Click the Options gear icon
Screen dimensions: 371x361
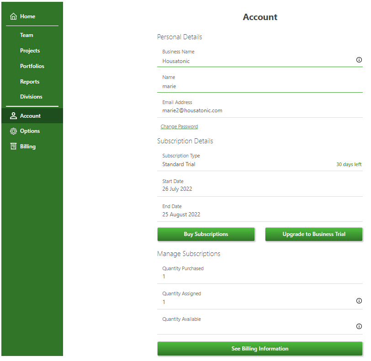pos(13,131)
